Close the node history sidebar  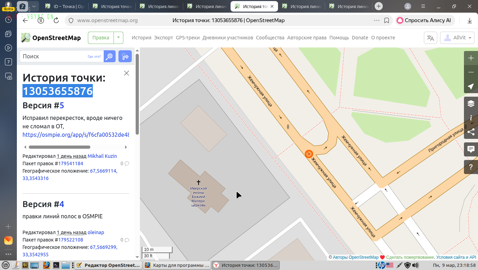tap(127, 73)
